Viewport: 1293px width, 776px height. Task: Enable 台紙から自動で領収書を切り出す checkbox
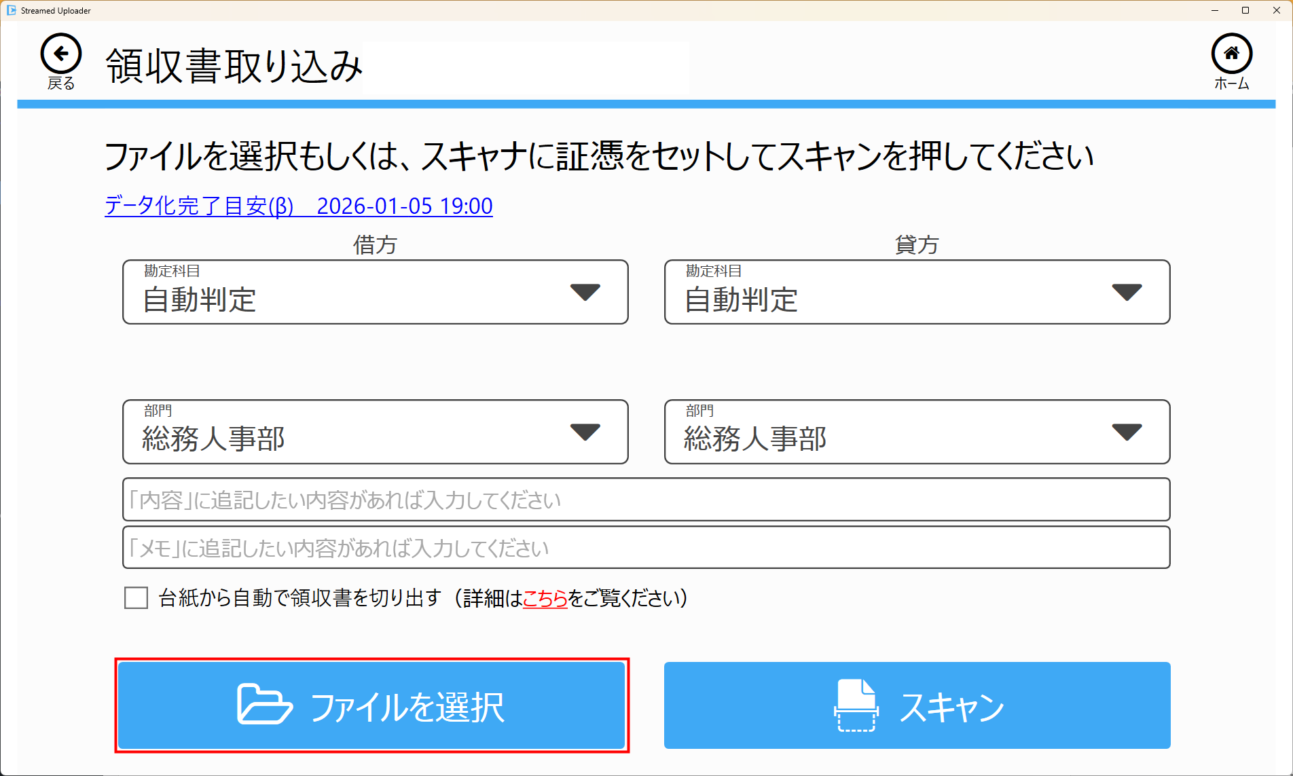(x=136, y=598)
